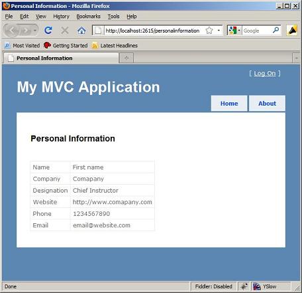Click the Stop loading icon
The height and width of the screenshot is (293, 302).
pos(65,31)
